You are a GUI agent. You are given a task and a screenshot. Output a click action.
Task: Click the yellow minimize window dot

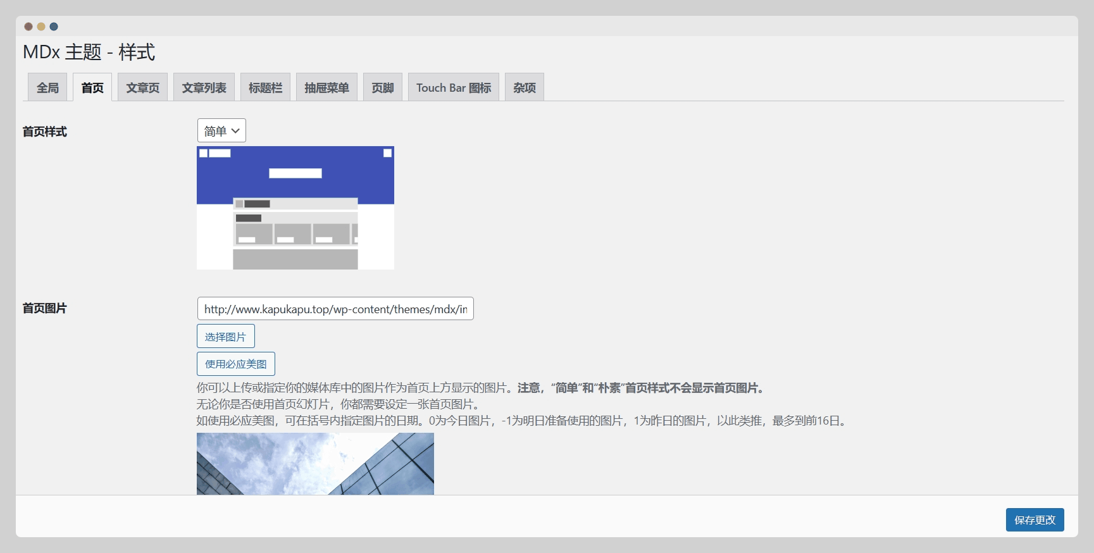[x=41, y=27]
